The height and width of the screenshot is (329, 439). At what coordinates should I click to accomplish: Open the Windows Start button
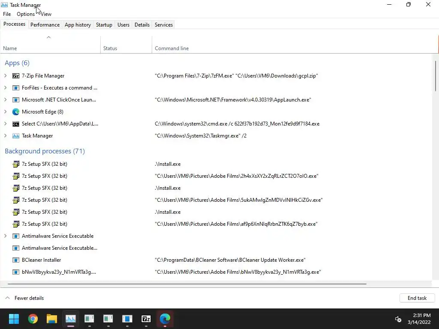pyautogui.click(x=14, y=319)
